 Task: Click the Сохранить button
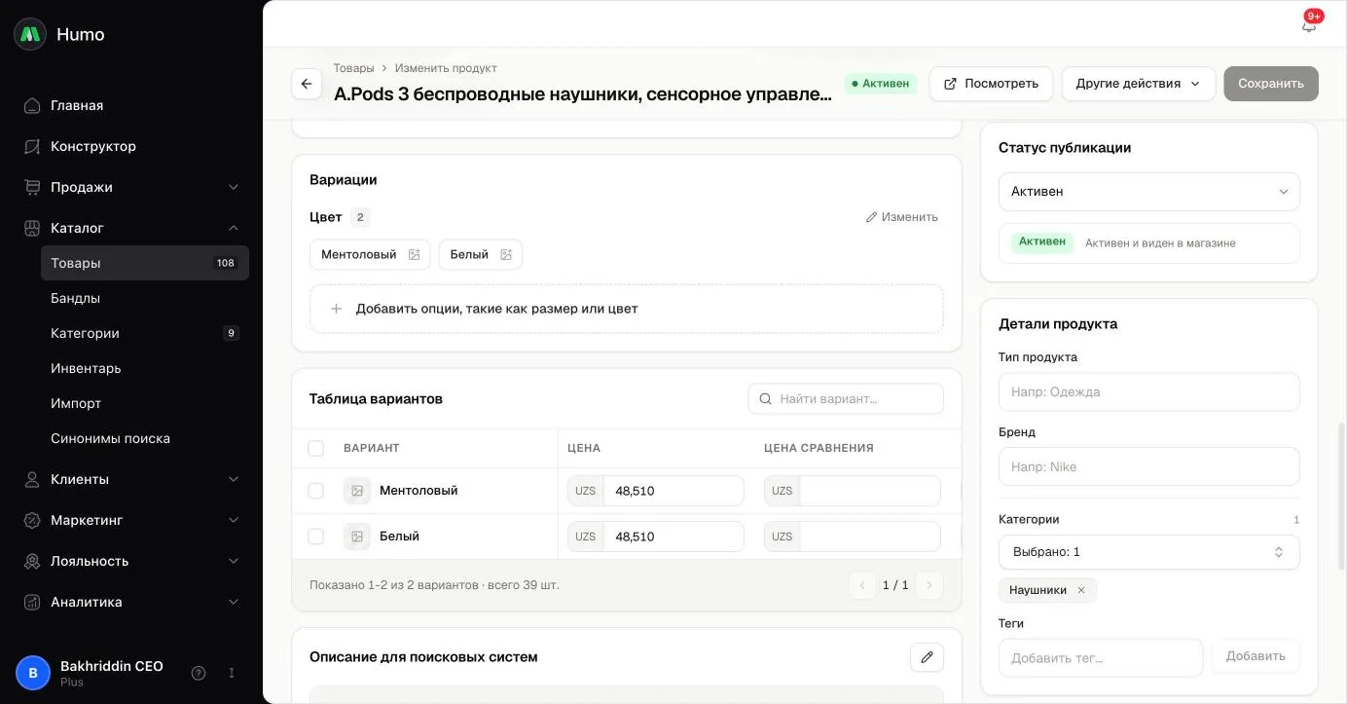(1271, 84)
